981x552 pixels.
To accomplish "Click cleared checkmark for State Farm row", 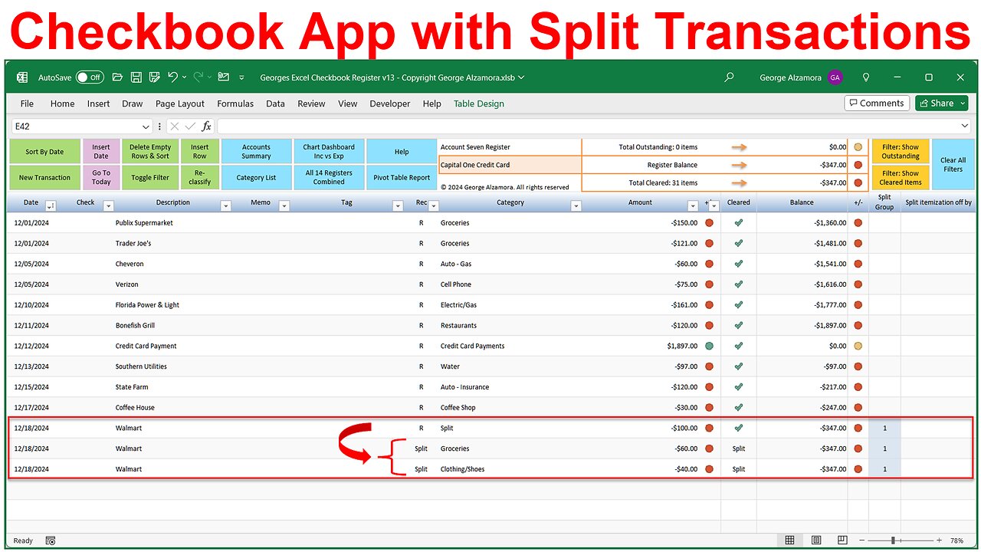I will [x=739, y=387].
